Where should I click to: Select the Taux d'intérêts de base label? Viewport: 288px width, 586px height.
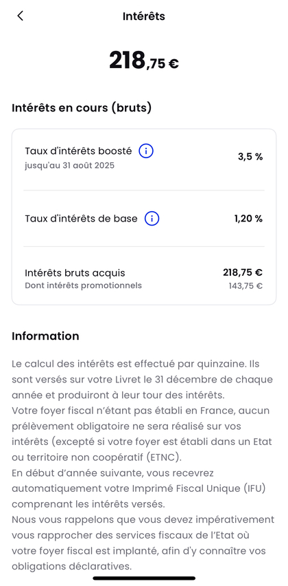[81, 219]
